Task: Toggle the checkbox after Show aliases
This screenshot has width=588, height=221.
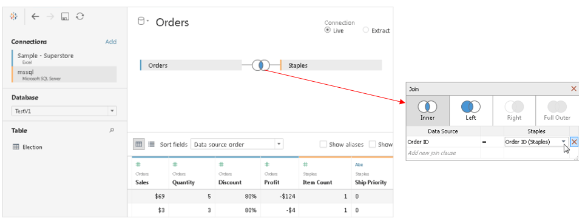Action: [373, 144]
